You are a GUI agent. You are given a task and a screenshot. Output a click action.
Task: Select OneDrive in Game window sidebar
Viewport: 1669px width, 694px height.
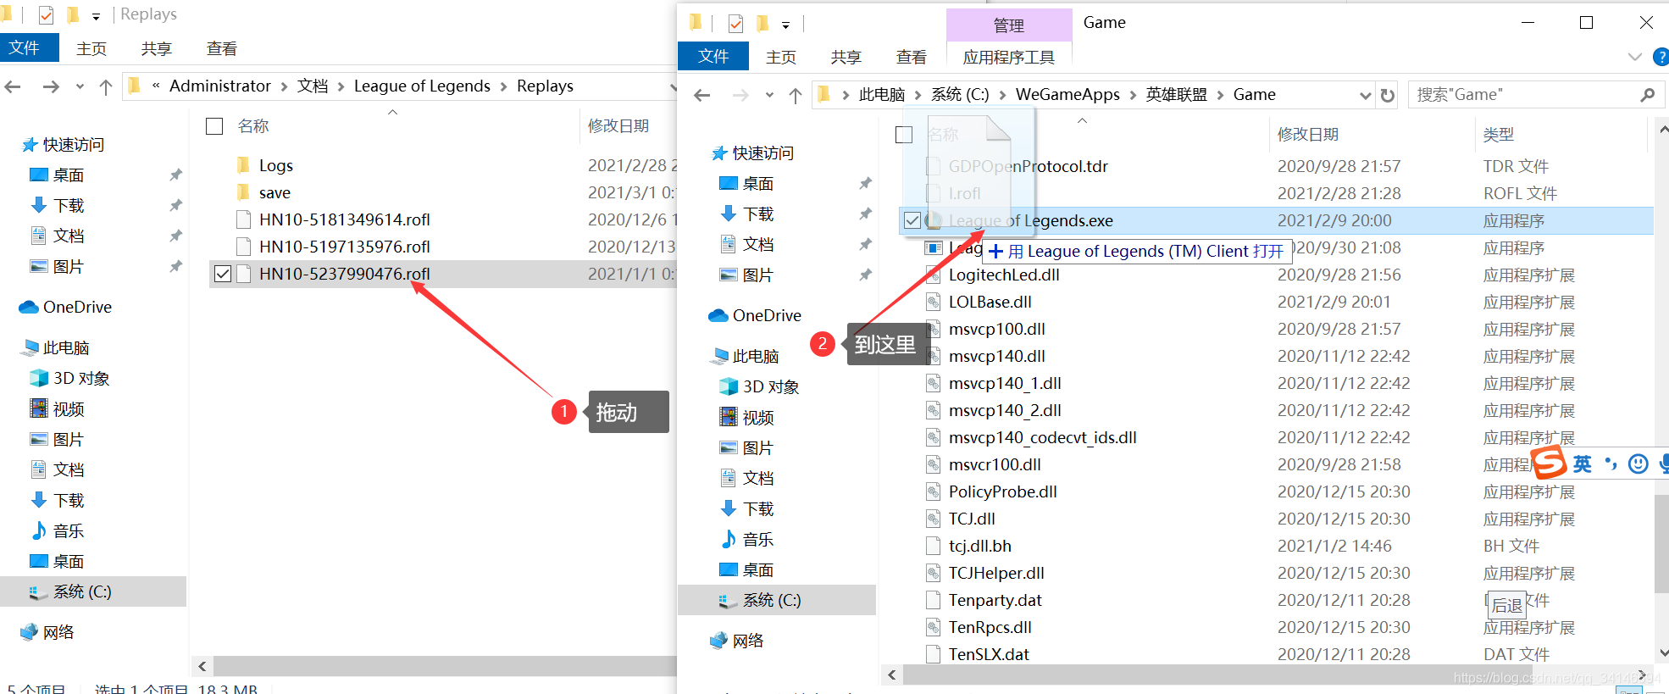point(767,315)
